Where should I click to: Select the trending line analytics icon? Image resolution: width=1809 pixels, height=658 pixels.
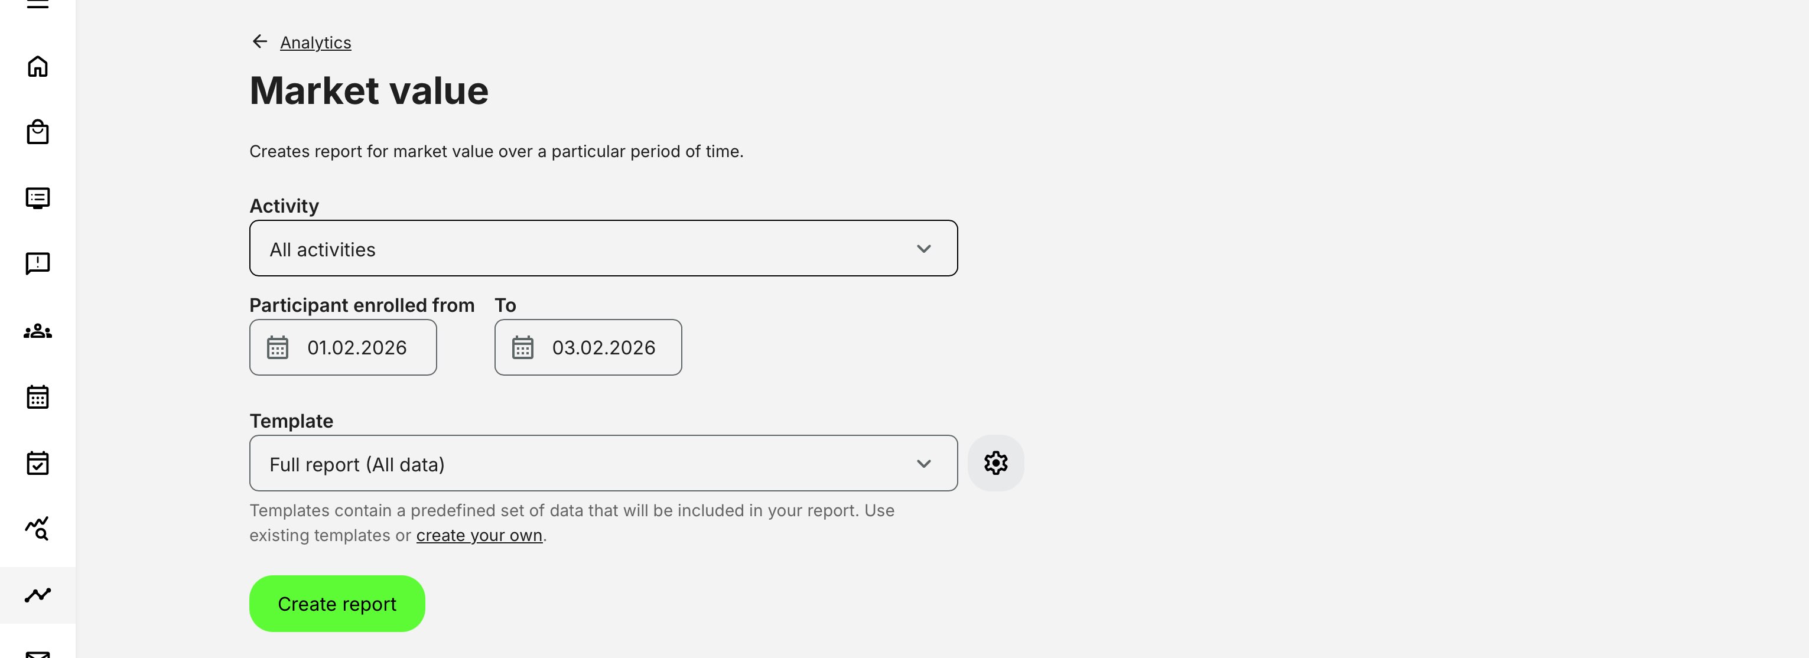point(38,594)
